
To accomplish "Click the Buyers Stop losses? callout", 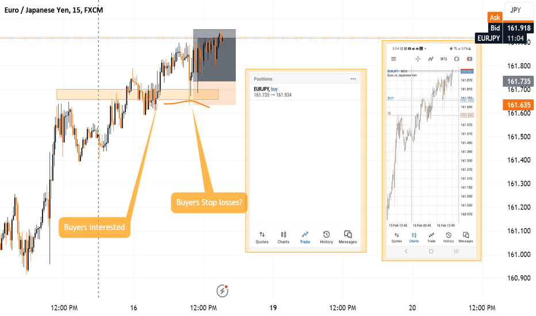I will pyautogui.click(x=209, y=203).
